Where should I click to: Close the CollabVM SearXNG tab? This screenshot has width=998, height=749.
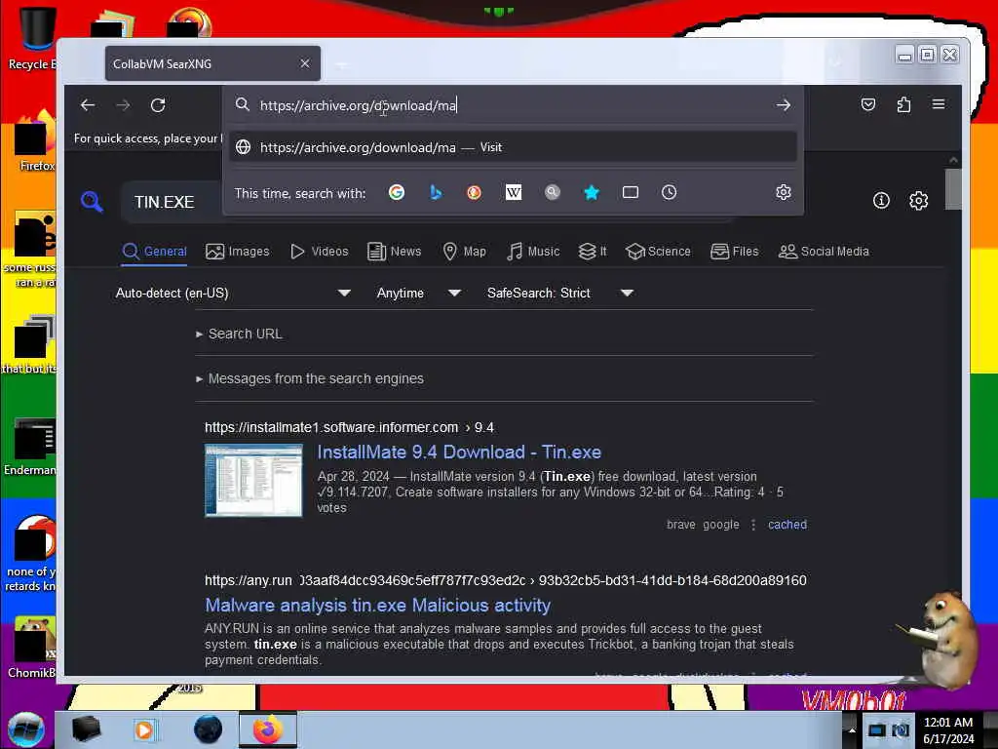click(x=305, y=63)
